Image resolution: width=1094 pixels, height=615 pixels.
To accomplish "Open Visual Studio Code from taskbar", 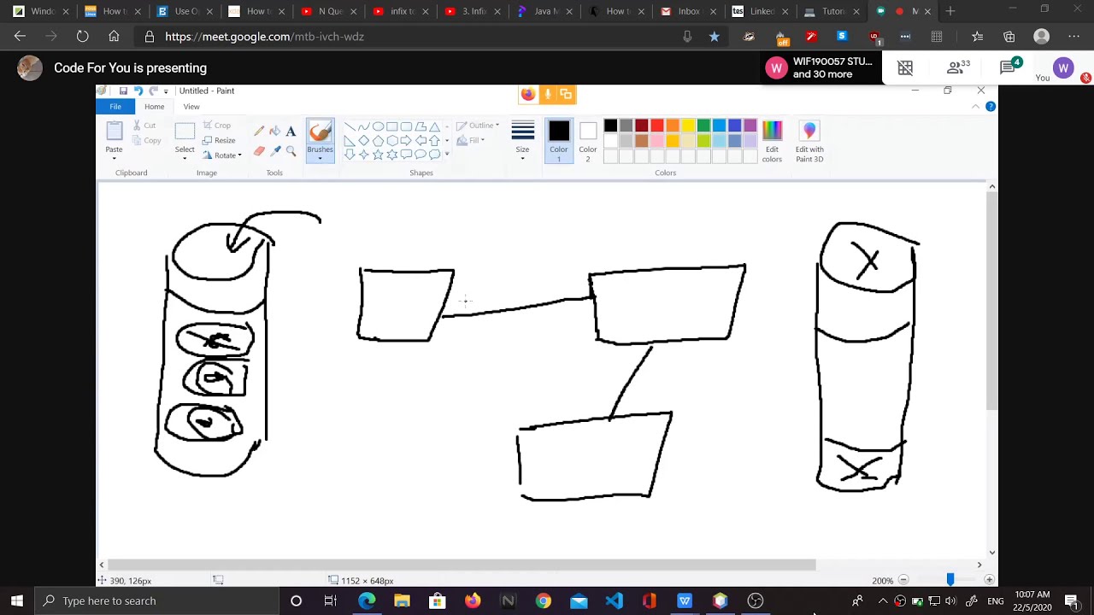I will pyautogui.click(x=615, y=601).
